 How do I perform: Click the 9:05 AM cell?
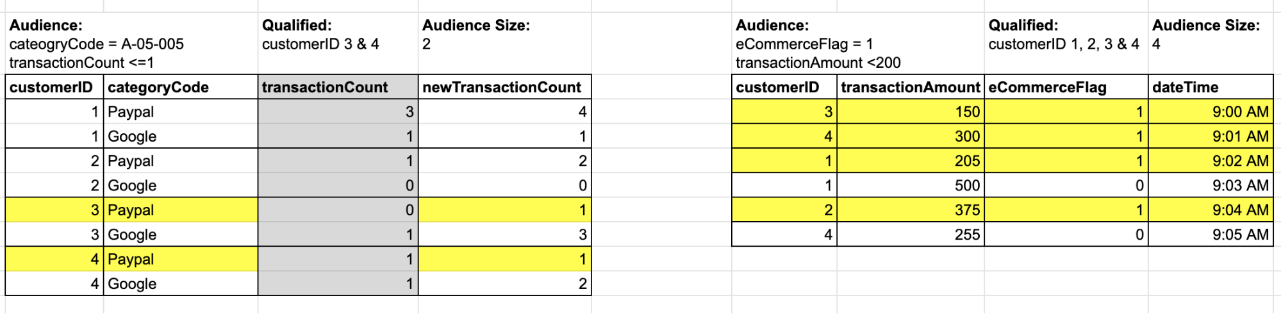click(1210, 235)
